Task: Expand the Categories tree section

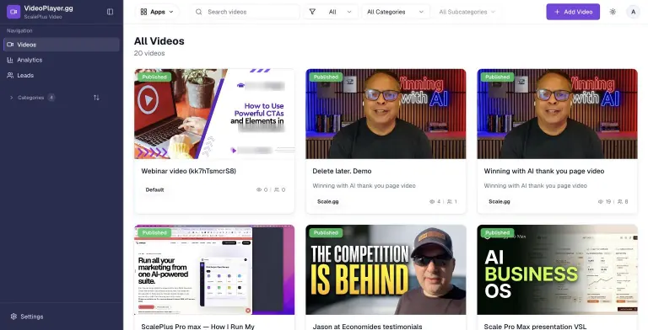Action: coord(11,98)
